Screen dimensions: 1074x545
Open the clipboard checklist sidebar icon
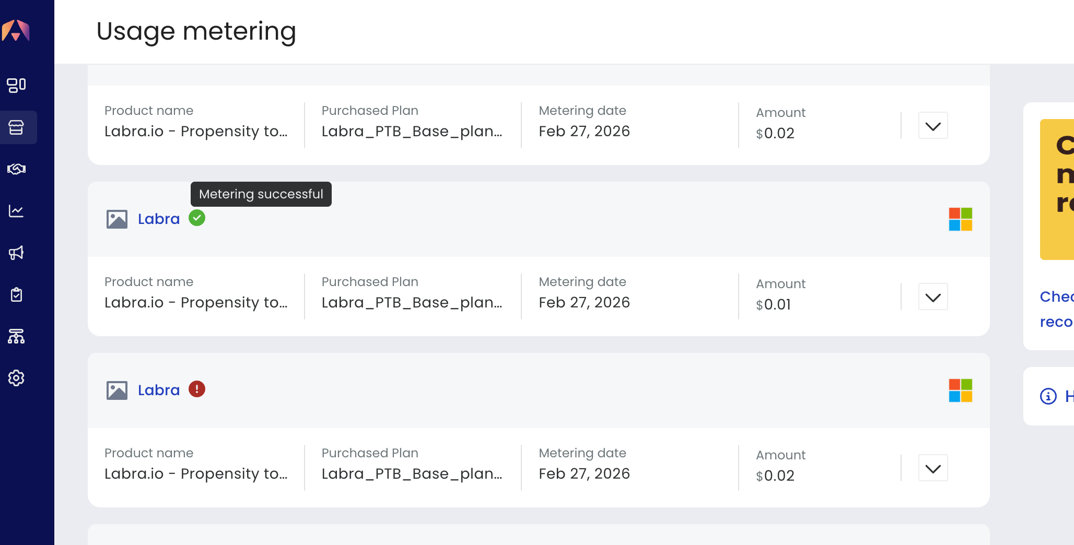coord(16,294)
